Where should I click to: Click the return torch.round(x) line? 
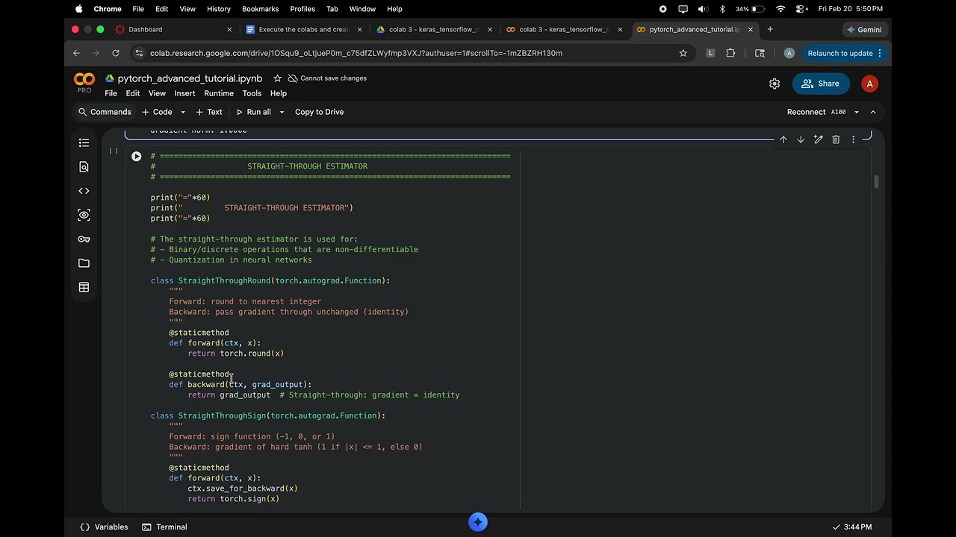(236, 354)
